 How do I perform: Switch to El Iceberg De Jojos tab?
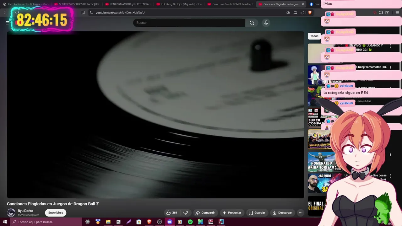179,4
